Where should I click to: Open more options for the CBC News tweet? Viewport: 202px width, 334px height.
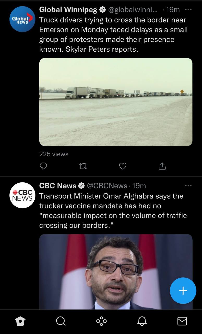[188, 186]
